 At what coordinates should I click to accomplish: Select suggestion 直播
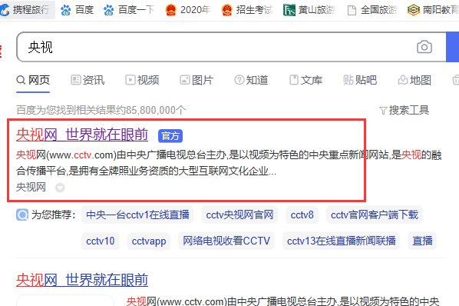422,241
